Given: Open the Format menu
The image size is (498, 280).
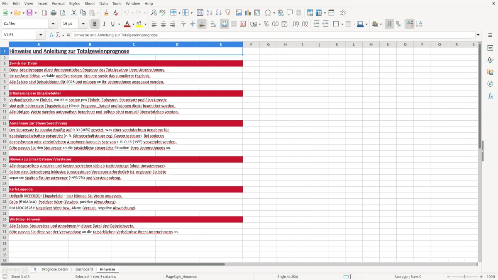Looking at the screenshot, I should pos(59,3).
